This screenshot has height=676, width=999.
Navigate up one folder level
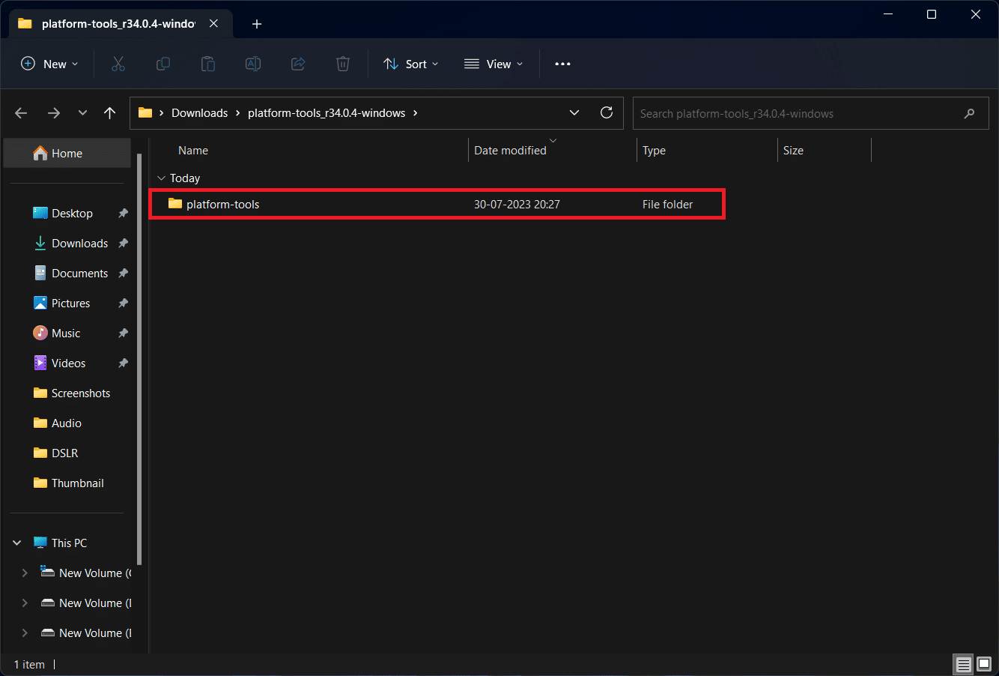109,112
